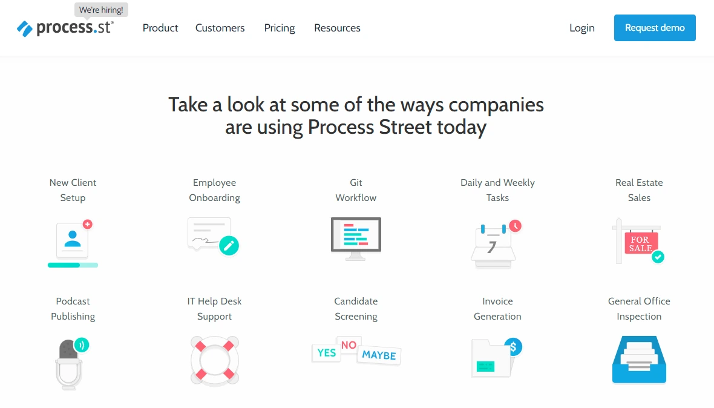Click the IT Help Desk lifebuoy icon
This screenshot has width=714, height=408.
(214, 360)
